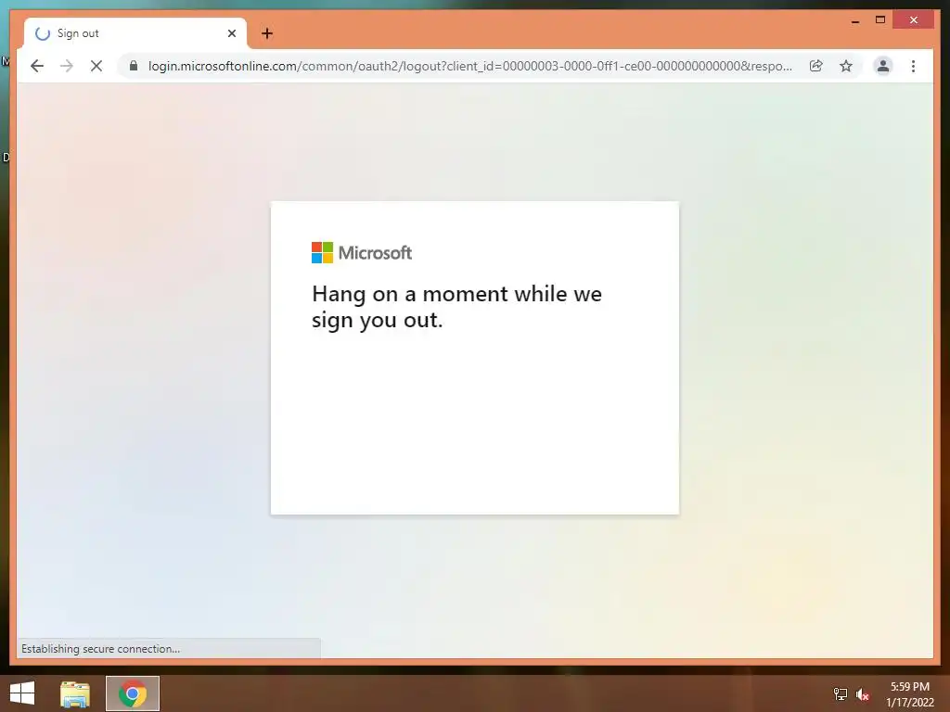Open Chrome's three-dot menu
Viewport: 950px width, 712px height.
913,66
